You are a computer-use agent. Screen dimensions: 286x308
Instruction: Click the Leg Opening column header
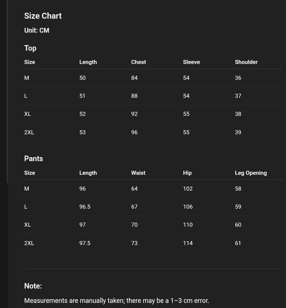point(251,173)
